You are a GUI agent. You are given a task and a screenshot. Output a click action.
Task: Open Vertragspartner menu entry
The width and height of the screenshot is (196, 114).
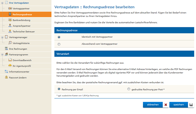point(21,8)
